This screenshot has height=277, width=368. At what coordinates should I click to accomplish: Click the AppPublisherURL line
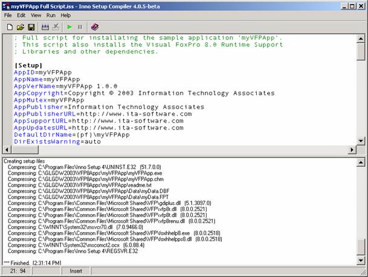coord(103,114)
